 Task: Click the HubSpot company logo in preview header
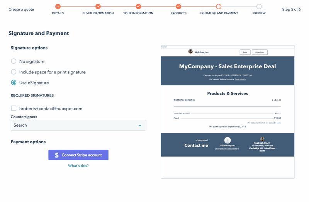(x=190, y=52)
